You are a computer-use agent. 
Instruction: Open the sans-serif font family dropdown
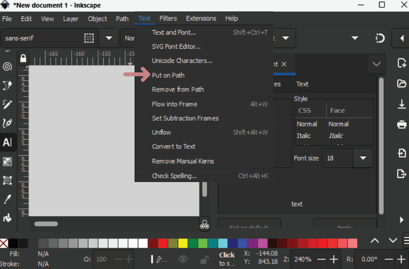click(x=109, y=38)
